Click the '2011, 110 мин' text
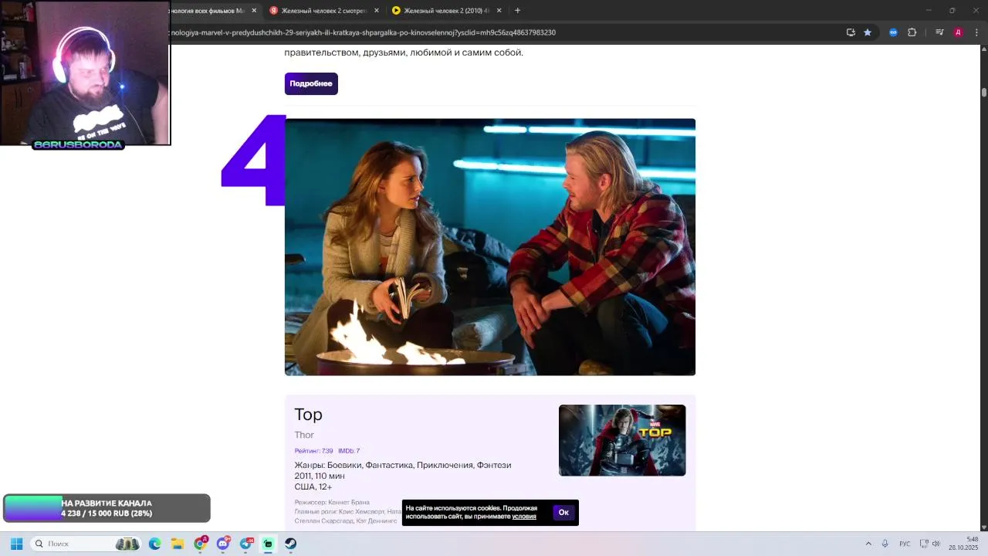988x556 pixels. click(320, 476)
